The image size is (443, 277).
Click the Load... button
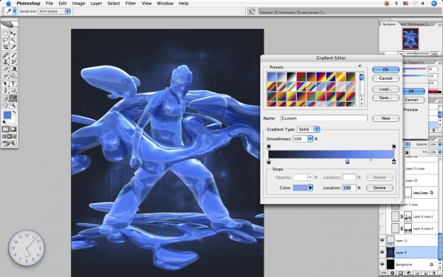coord(385,89)
